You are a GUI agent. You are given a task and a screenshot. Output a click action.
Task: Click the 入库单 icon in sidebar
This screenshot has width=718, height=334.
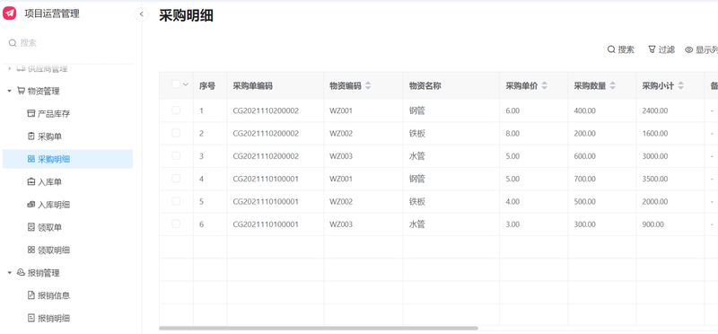tap(31, 182)
